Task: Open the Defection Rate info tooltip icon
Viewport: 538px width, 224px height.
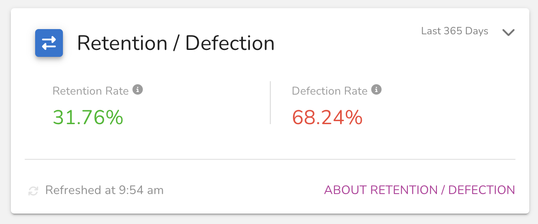Action: (376, 90)
